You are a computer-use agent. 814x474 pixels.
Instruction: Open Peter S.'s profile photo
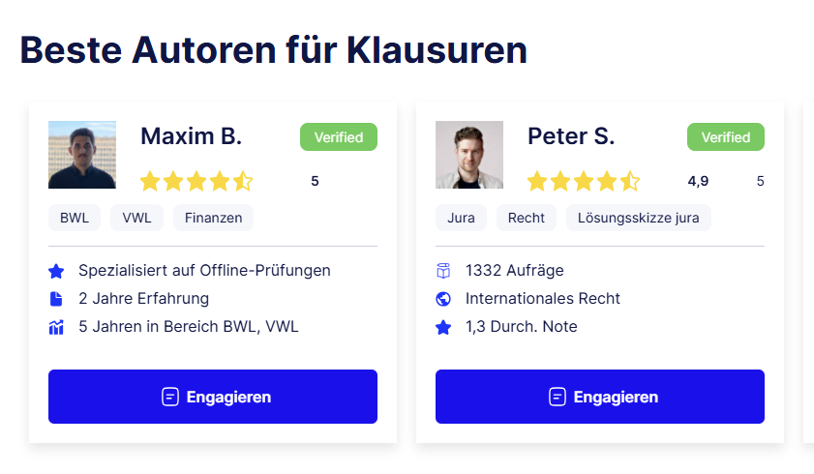click(469, 155)
